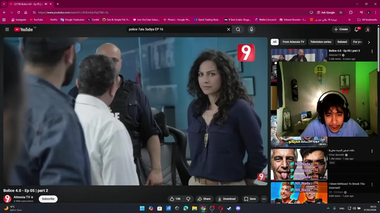Open options for Omar aburobb video
Viewport: 380px width, 213px height.
(372, 151)
